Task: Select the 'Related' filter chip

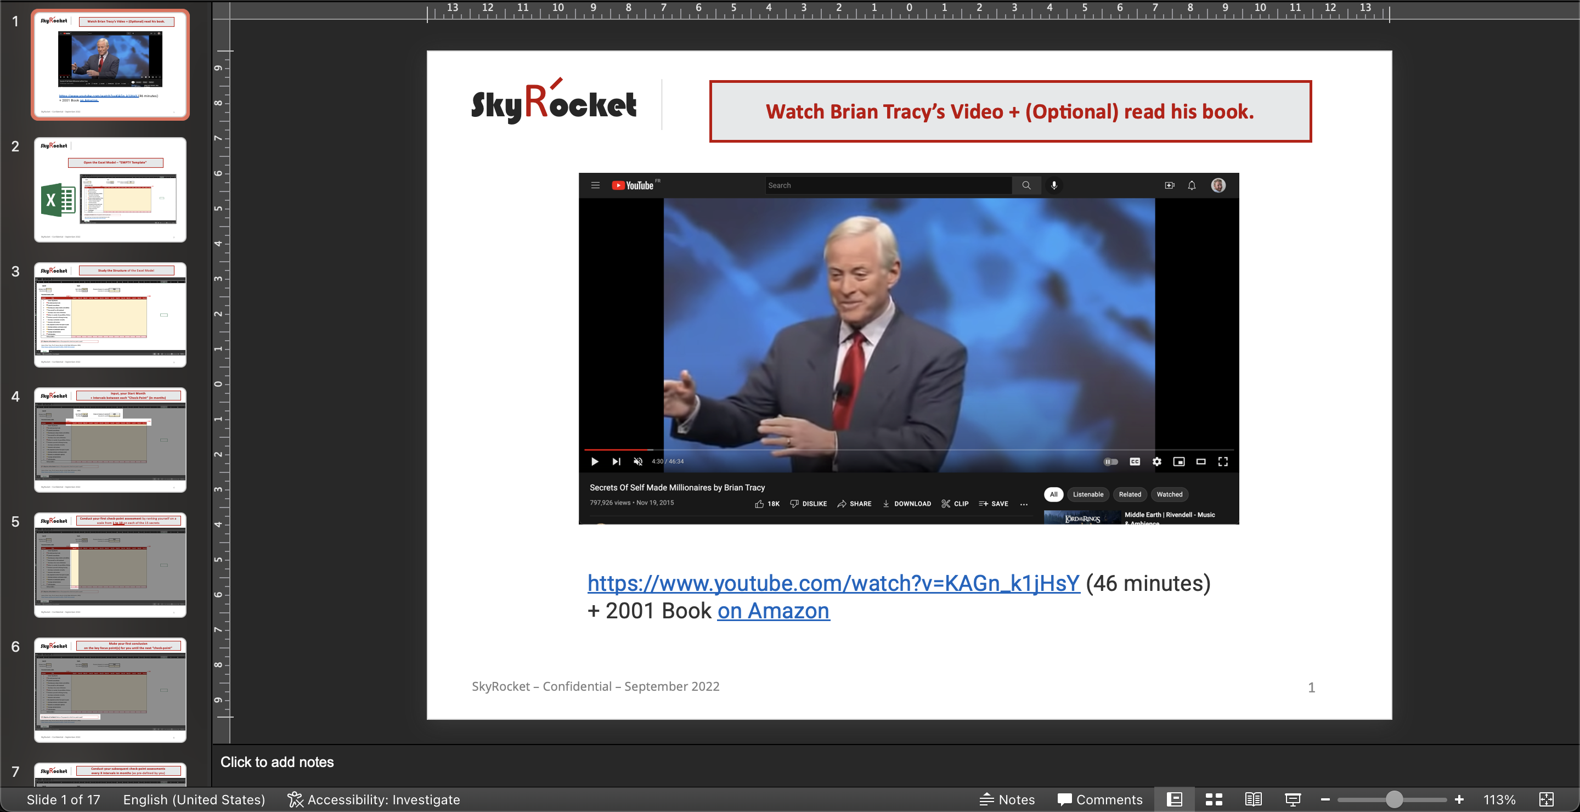Action: [1130, 494]
